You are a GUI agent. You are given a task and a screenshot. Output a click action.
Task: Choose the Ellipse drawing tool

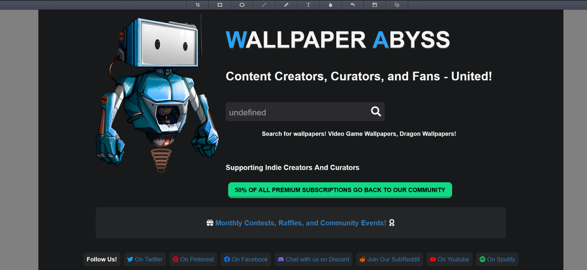click(242, 5)
